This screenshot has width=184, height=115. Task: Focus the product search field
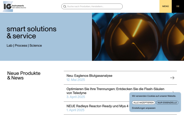[x=92, y=6]
